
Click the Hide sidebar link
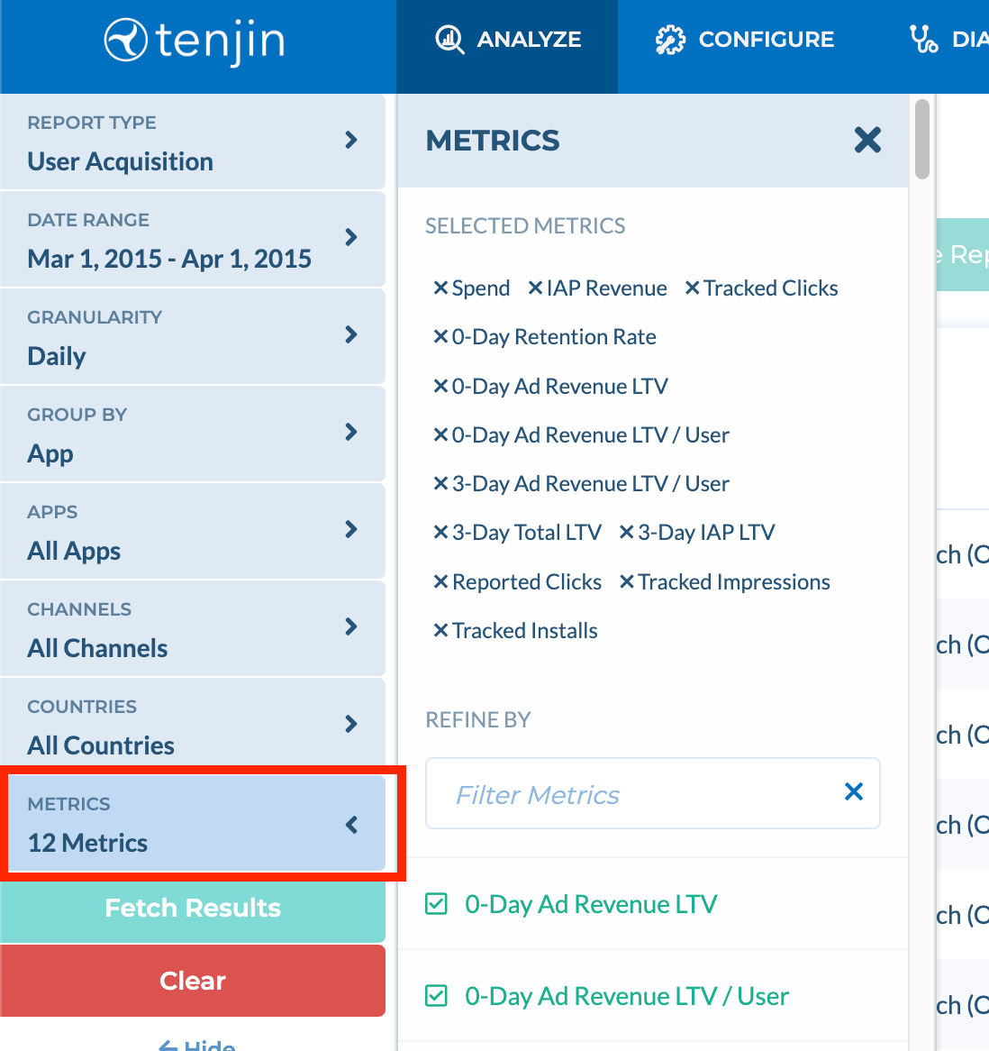[x=196, y=1045]
